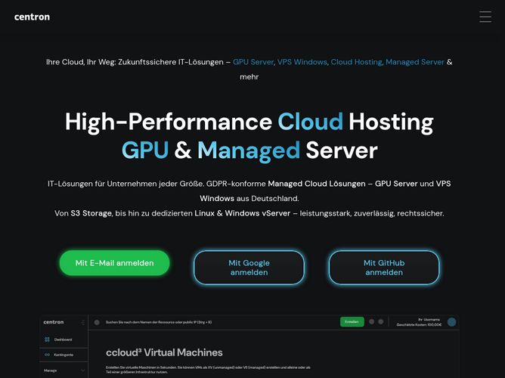Follow the GPU Server link

(x=253, y=62)
